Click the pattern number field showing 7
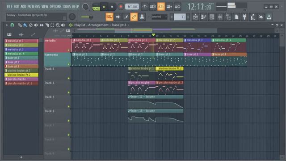Image resolution: width=286 pixels, height=161 pixels. point(180,17)
